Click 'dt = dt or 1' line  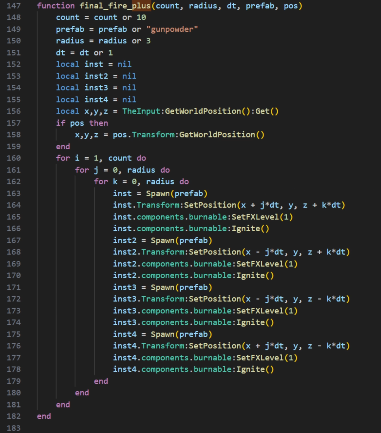click(84, 53)
